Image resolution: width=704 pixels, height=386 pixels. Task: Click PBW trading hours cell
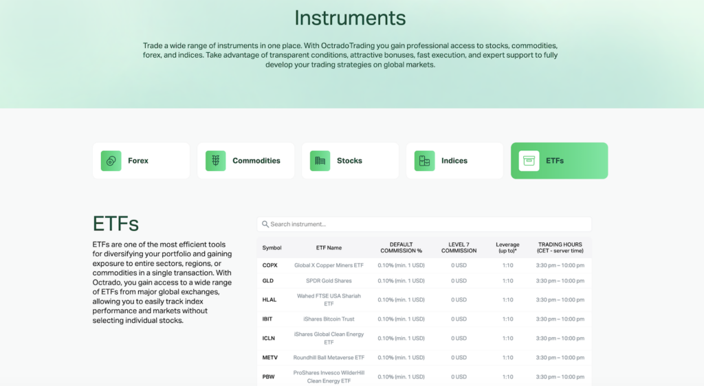(x=560, y=377)
